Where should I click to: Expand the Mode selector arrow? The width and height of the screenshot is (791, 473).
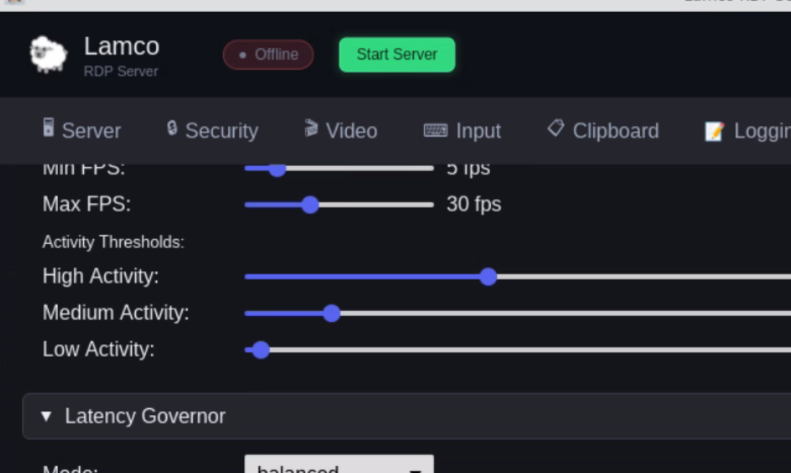point(415,468)
